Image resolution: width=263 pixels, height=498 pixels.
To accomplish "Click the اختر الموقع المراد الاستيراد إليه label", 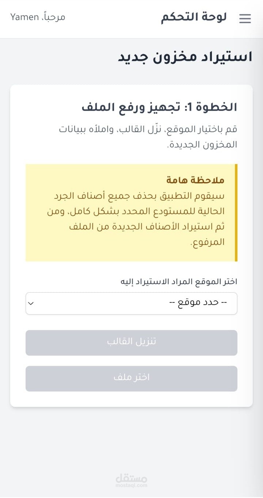I will tap(179, 282).
